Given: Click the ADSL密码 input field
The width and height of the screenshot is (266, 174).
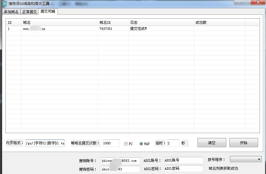Looking at the screenshot, I should click(x=184, y=169).
